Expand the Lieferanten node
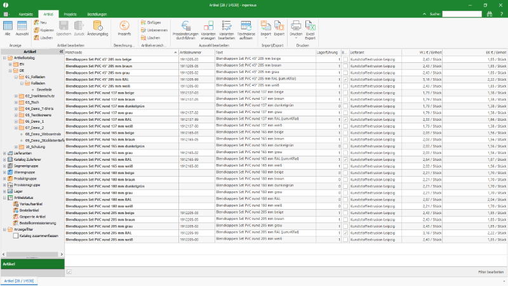 [x=4, y=153]
